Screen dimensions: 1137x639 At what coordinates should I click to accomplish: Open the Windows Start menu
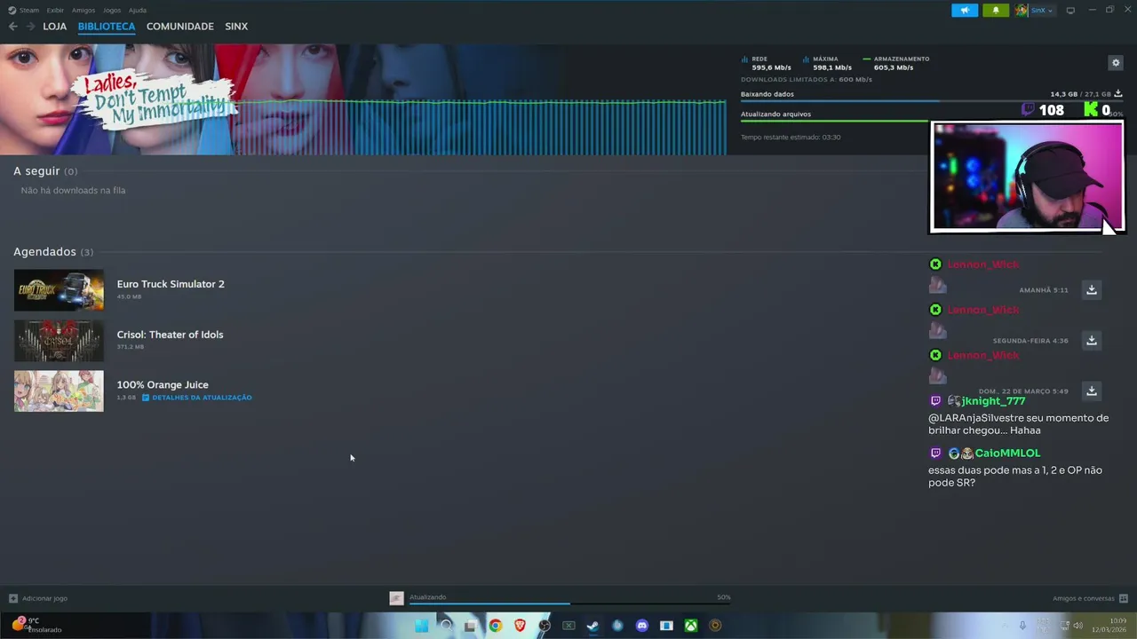[422, 626]
